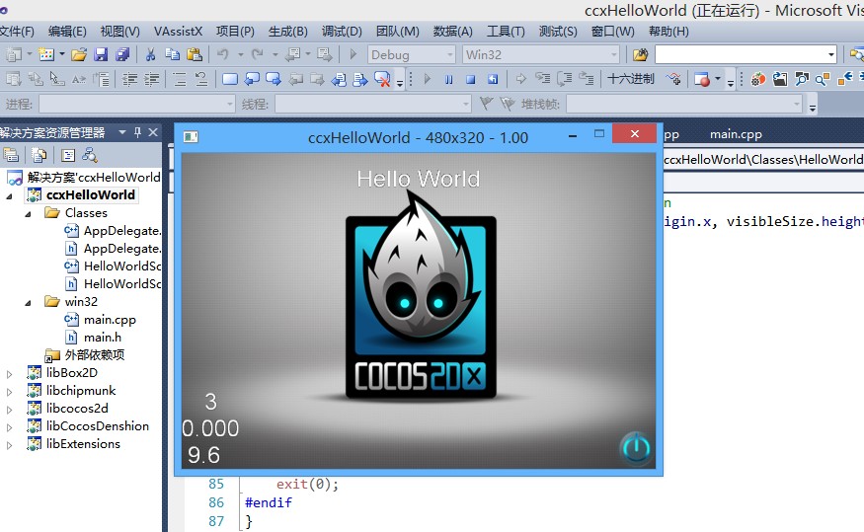Screen dimensions: 864x532
Task: Open the 工具(T) tools menu
Action: point(506,32)
